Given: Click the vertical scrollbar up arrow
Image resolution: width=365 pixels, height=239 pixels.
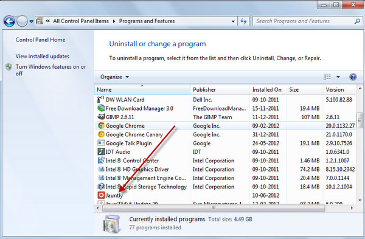Looking at the screenshot, I should pyautogui.click(x=360, y=88).
